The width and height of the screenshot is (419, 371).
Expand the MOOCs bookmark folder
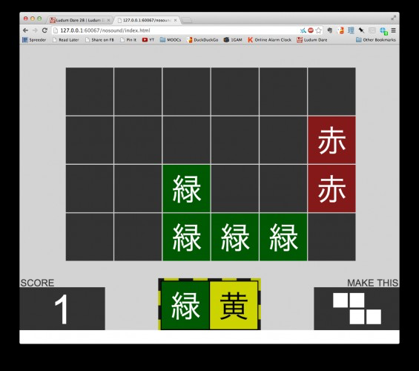click(171, 40)
